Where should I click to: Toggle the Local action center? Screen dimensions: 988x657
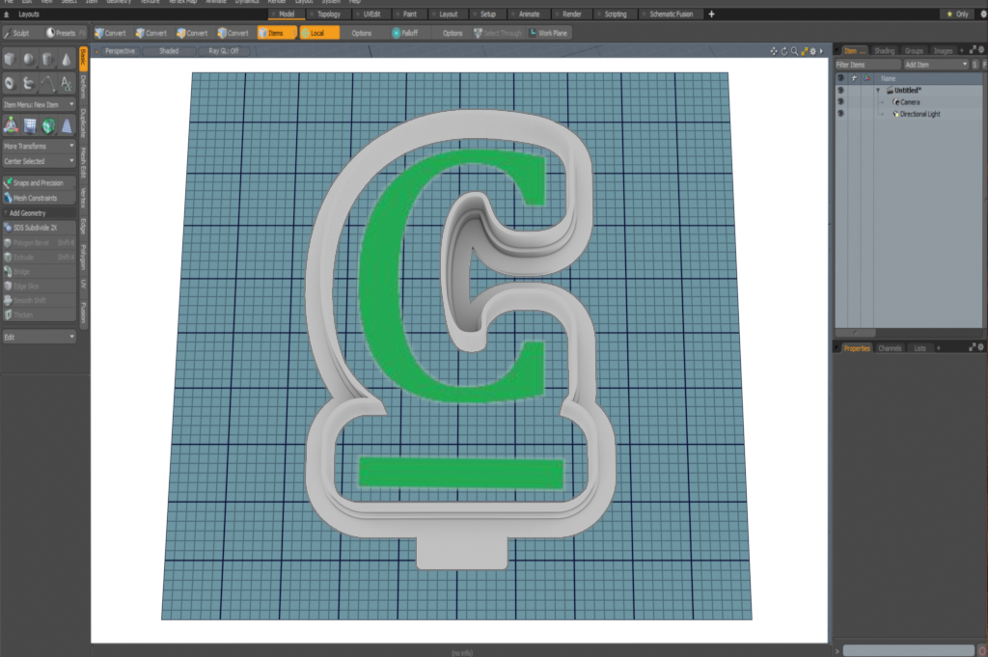click(x=319, y=33)
